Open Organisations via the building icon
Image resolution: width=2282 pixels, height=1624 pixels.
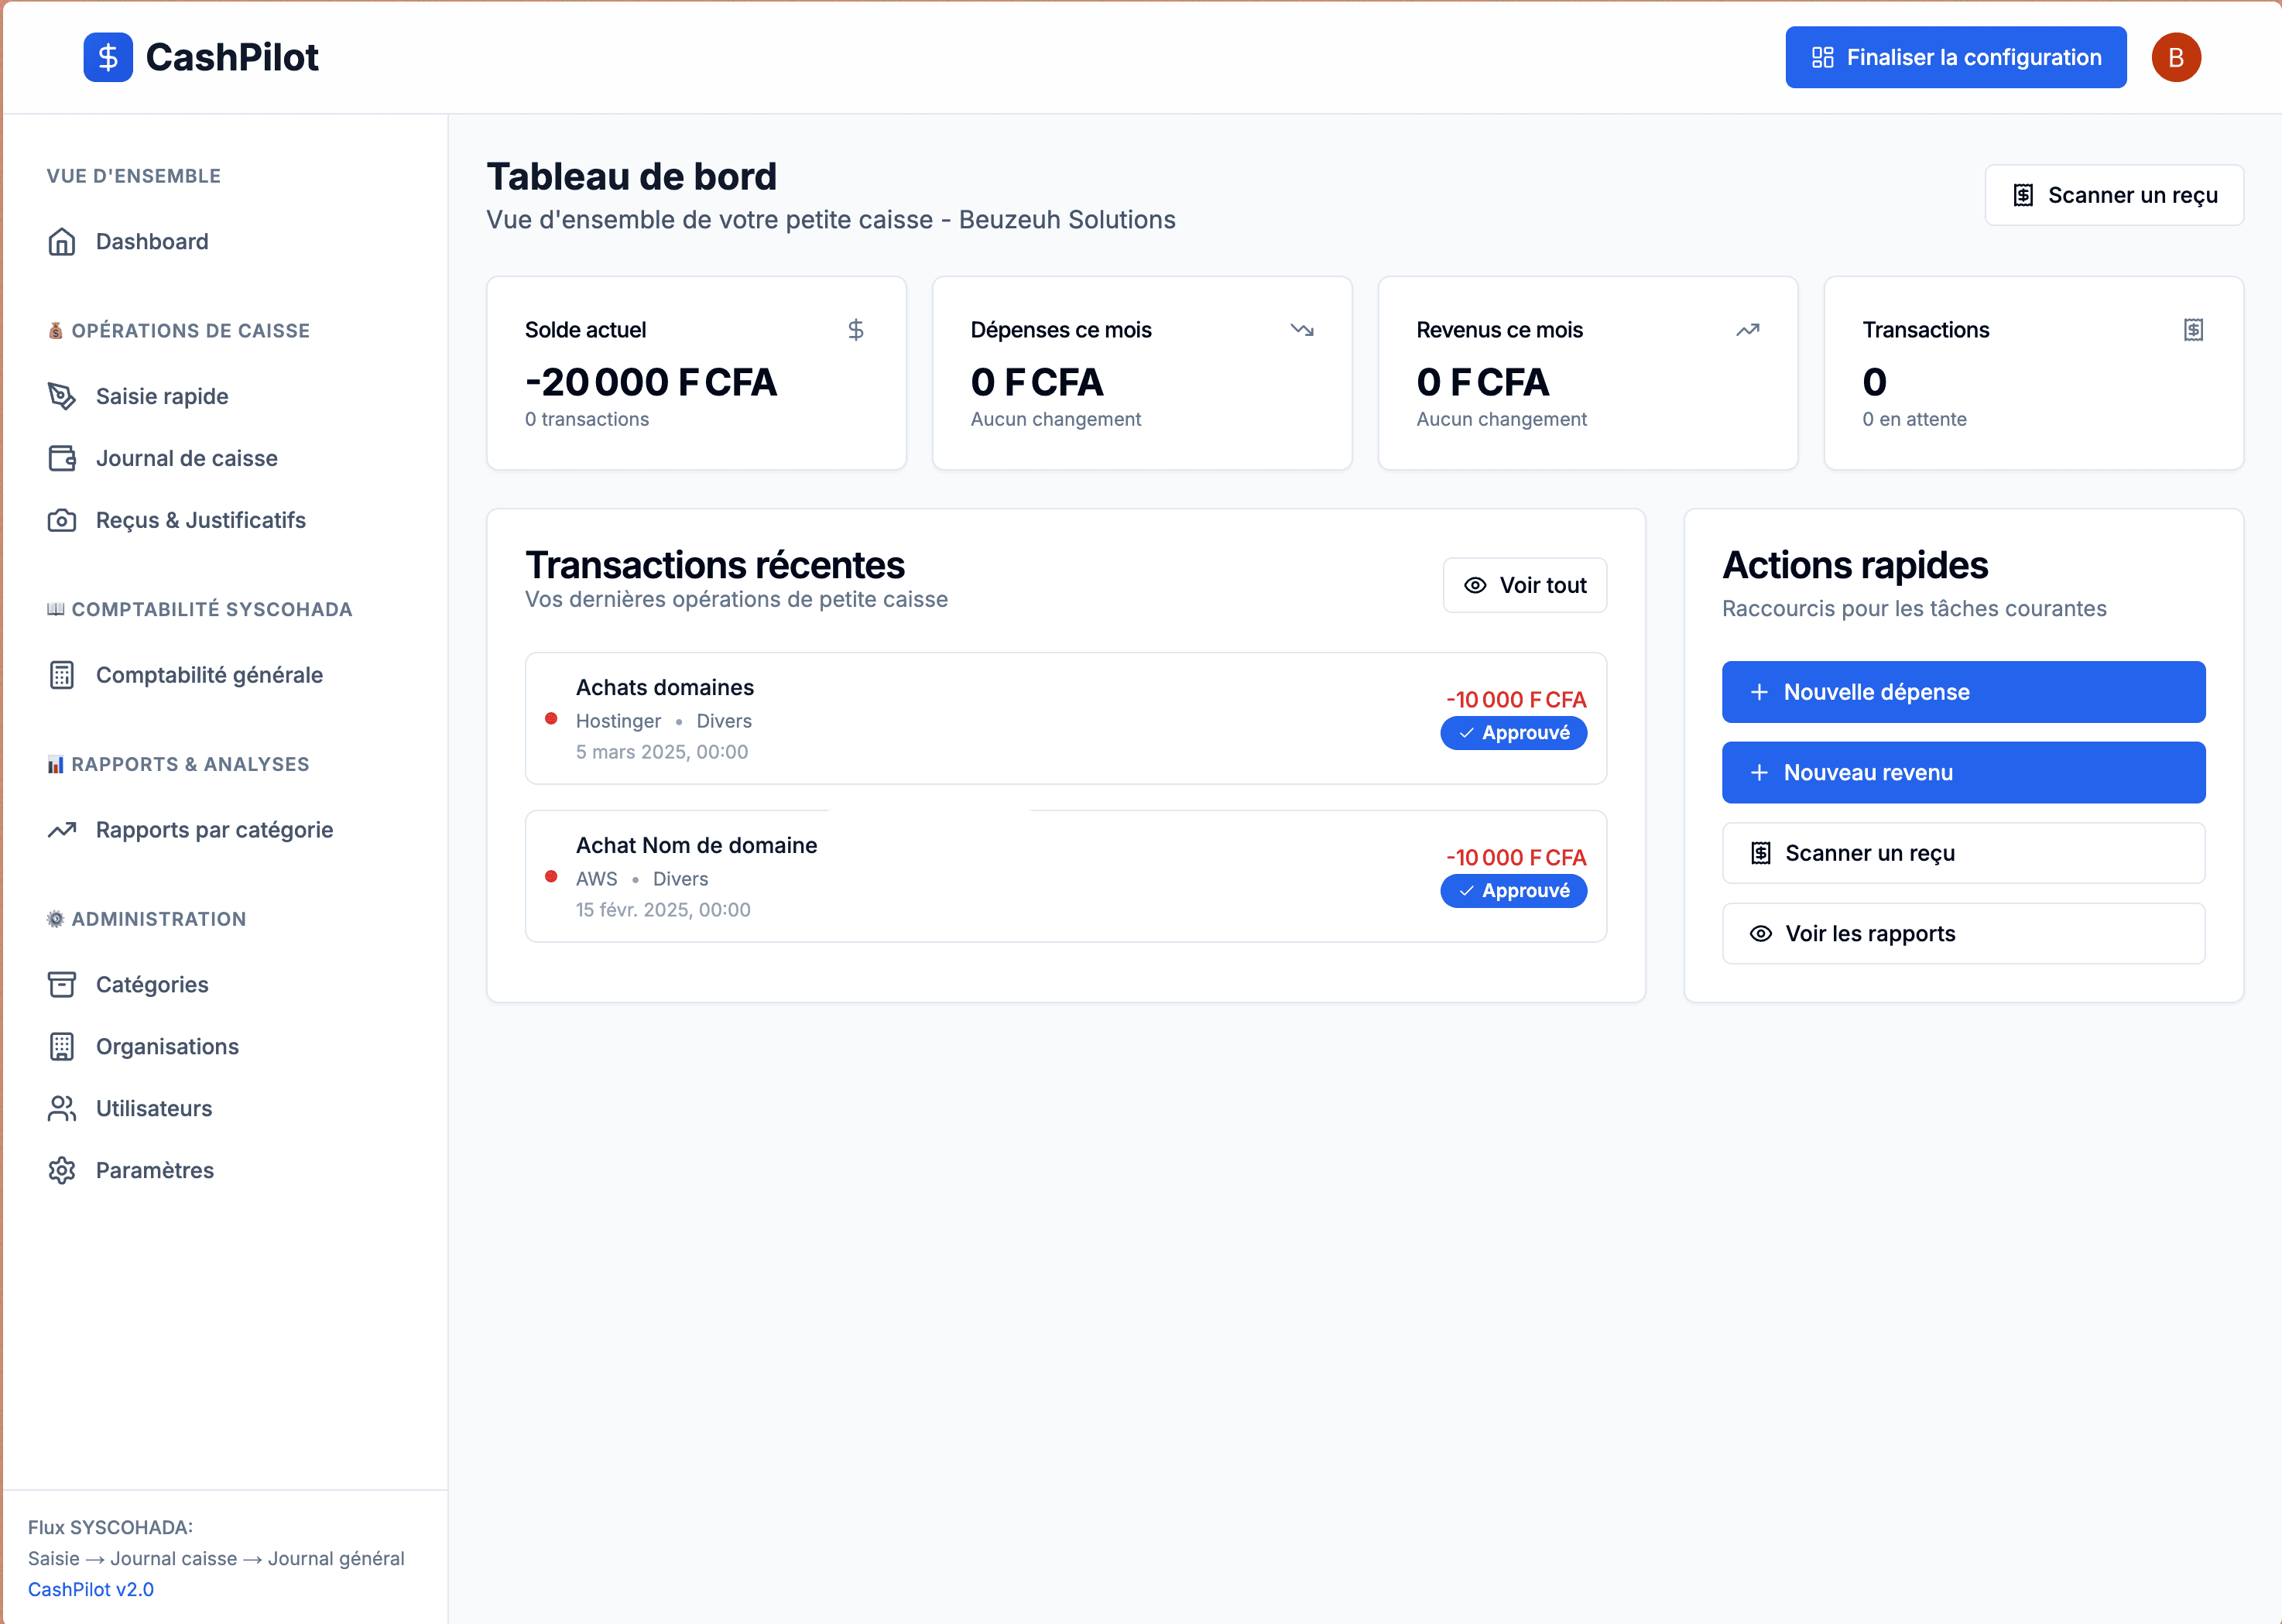[x=62, y=1046]
